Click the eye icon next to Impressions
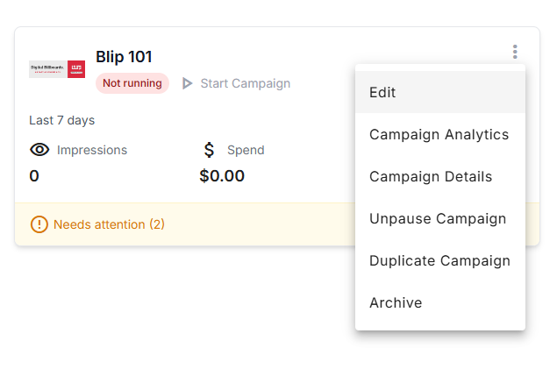557x369 pixels. tap(39, 150)
